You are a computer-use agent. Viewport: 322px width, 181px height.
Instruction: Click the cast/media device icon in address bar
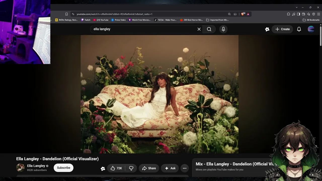click(x=235, y=14)
